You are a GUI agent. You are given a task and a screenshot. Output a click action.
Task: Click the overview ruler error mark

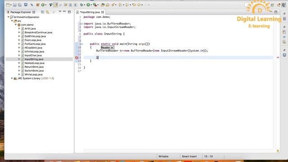pyautogui.click(x=278, y=58)
